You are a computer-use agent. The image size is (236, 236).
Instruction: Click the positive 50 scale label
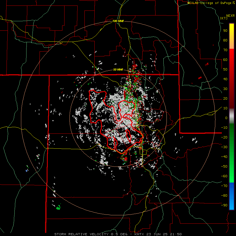click(225, 69)
